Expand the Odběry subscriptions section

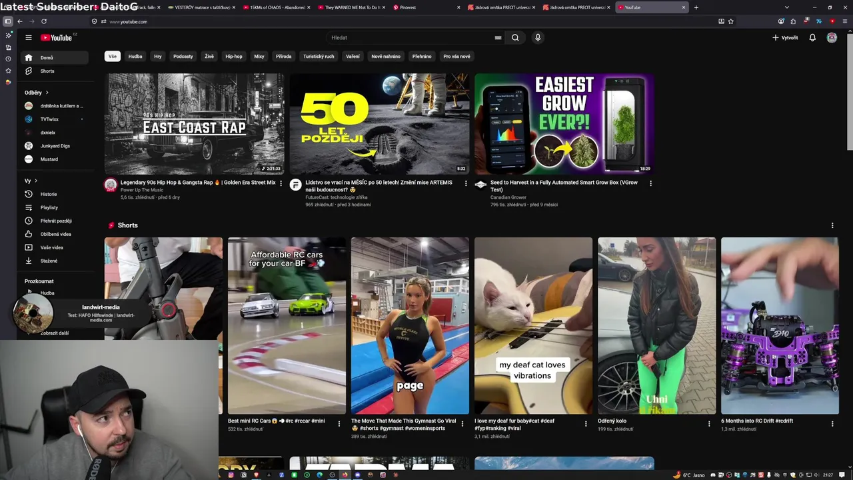[x=37, y=93]
